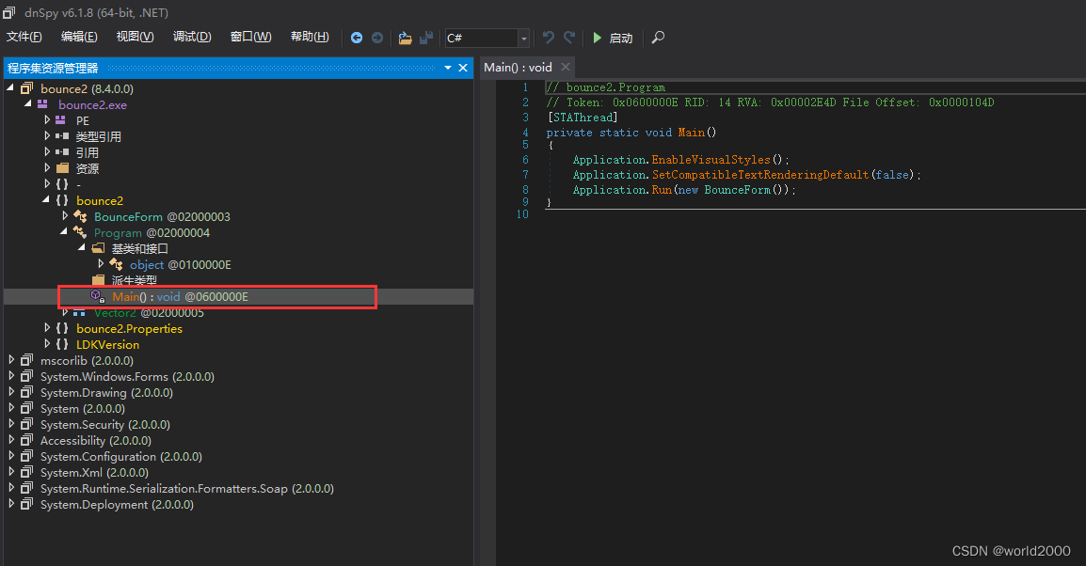This screenshot has width=1086, height=566.
Task: Collapse the bounce2 (8.4.0.0) assembly node
Action: pyautogui.click(x=10, y=87)
